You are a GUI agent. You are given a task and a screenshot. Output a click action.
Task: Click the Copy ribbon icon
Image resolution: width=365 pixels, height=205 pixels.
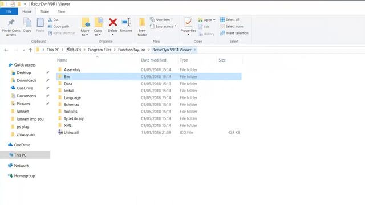tap(27, 23)
